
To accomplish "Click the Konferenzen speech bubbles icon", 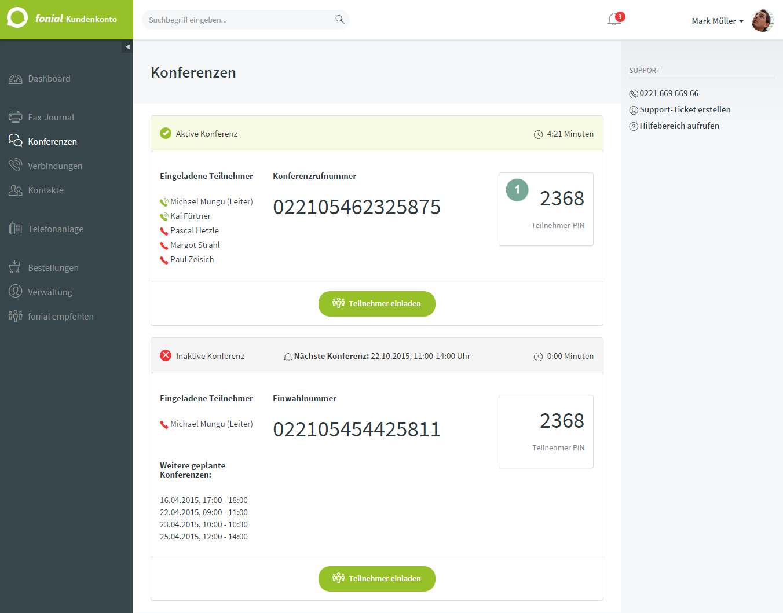I will point(16,141).
